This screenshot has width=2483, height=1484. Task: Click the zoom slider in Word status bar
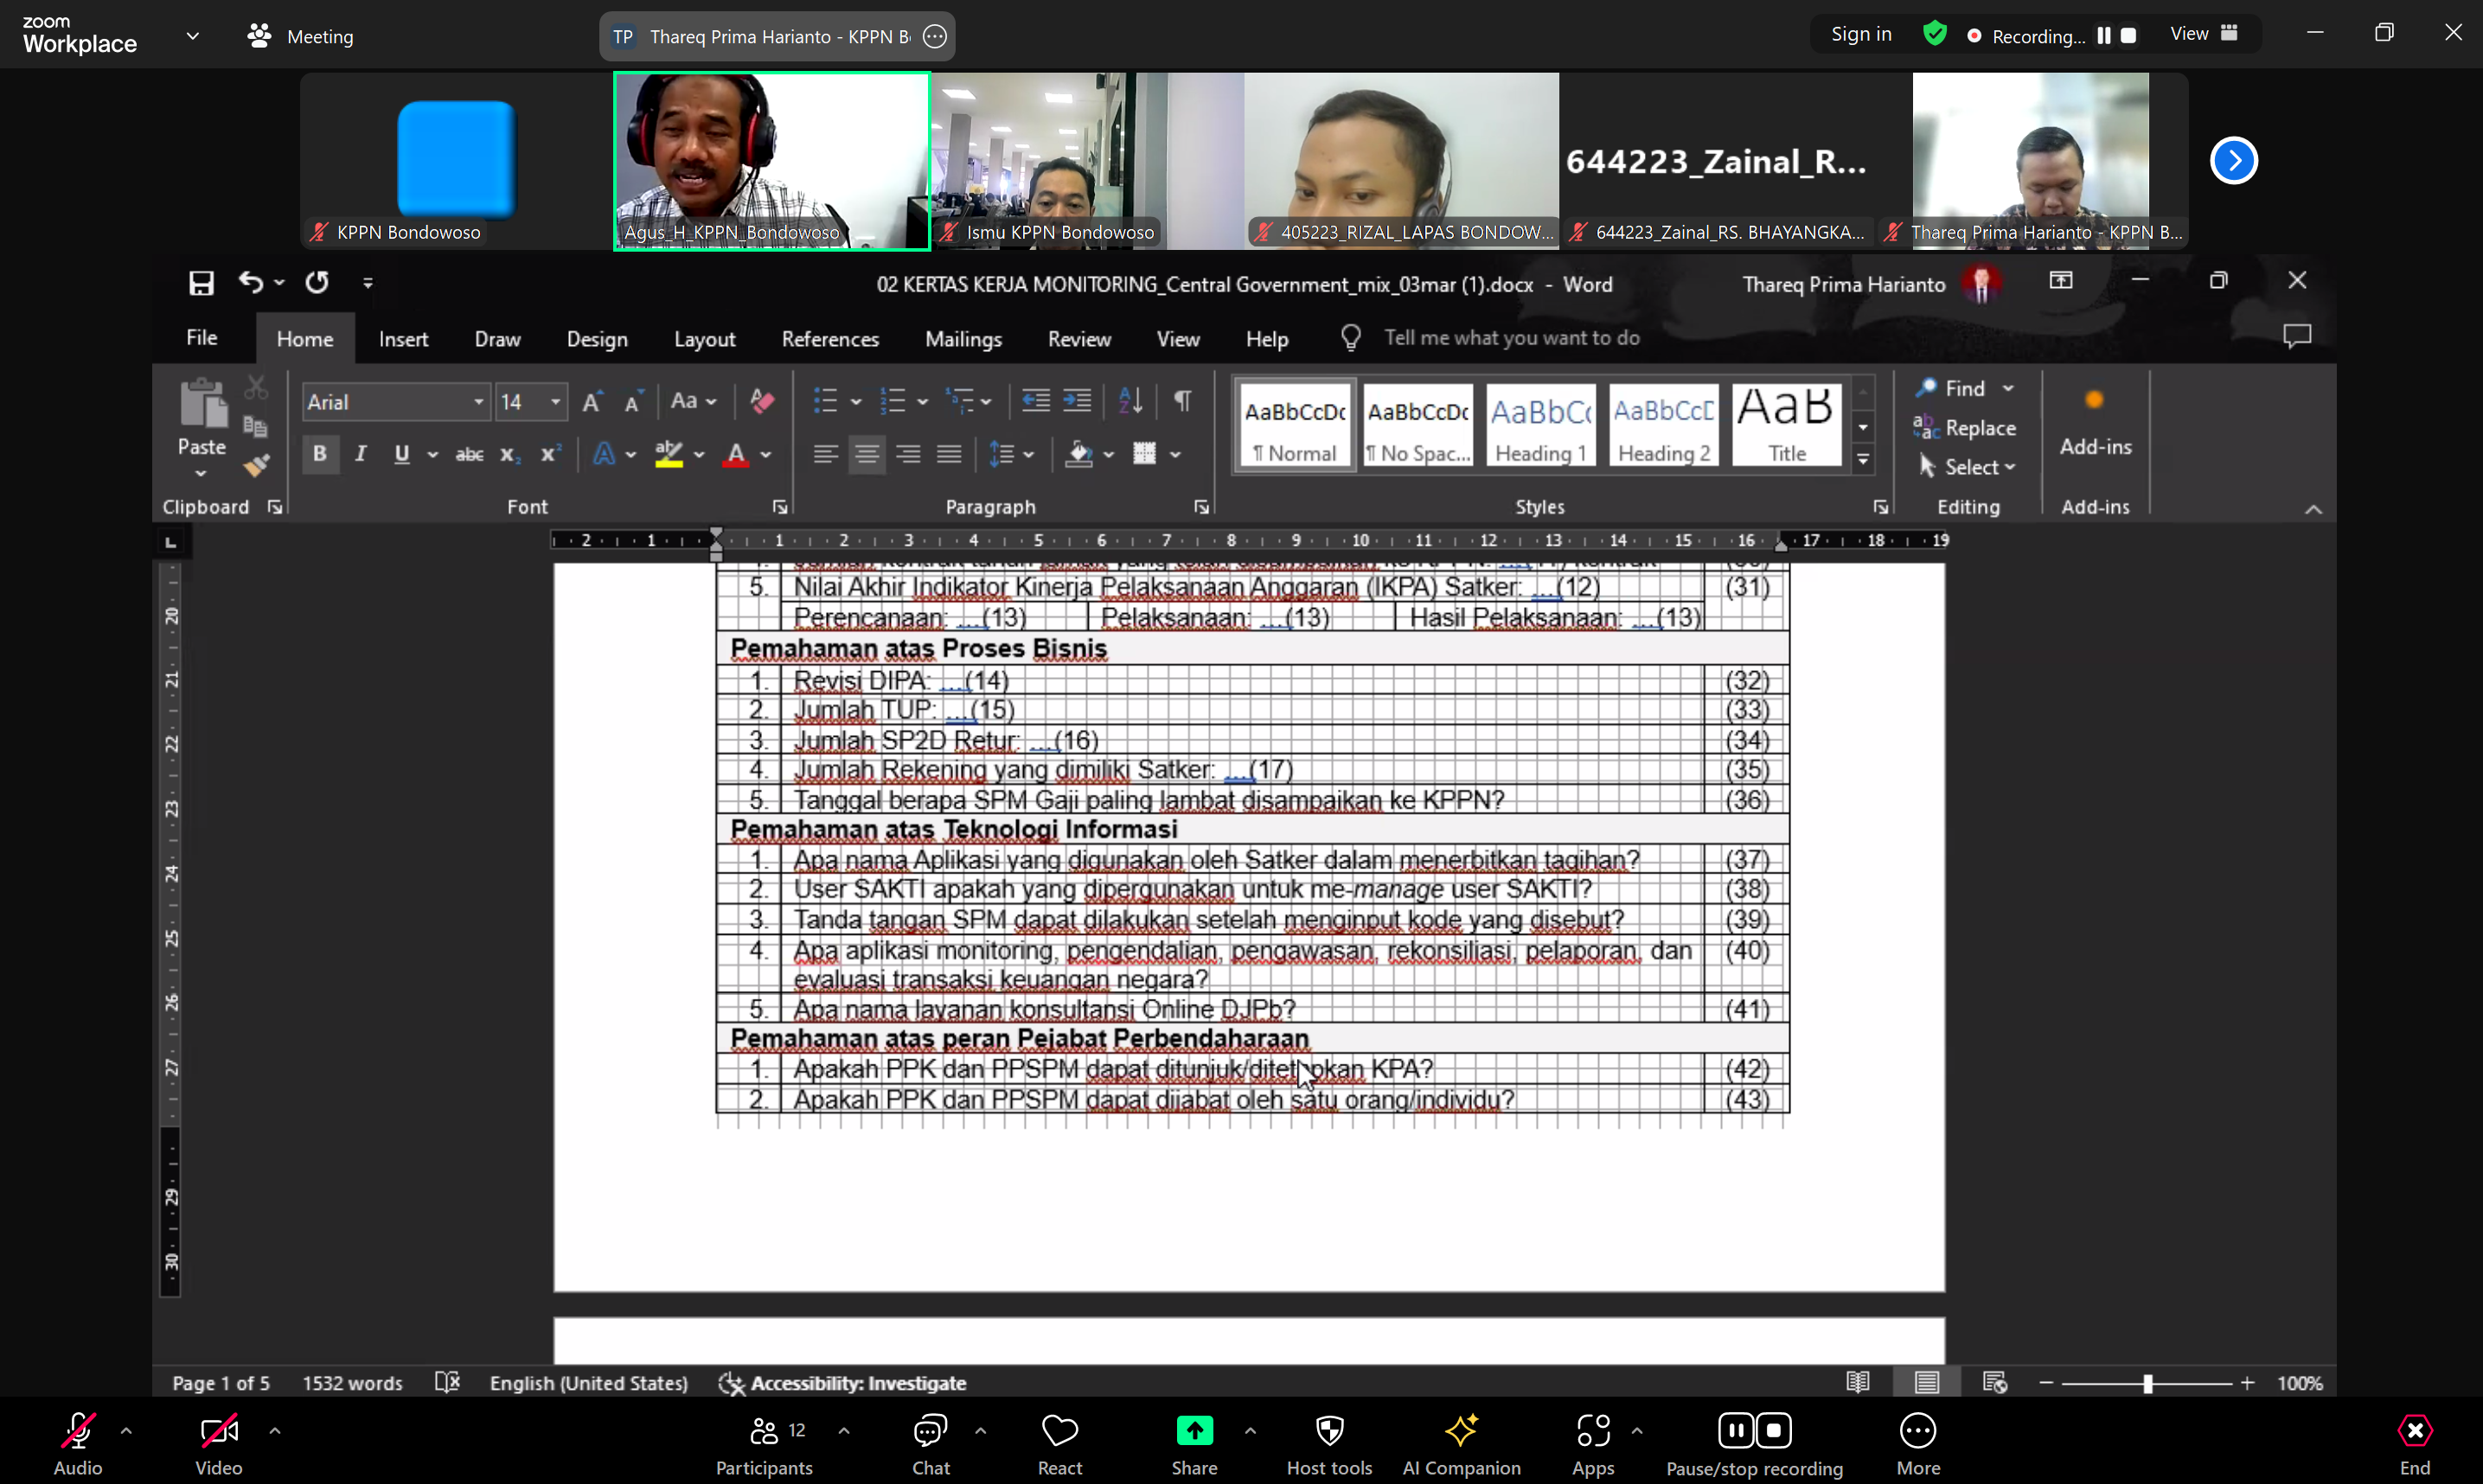click(x=2147, y=1384)
